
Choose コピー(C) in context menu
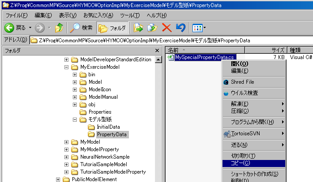click(x=254, y=163)
